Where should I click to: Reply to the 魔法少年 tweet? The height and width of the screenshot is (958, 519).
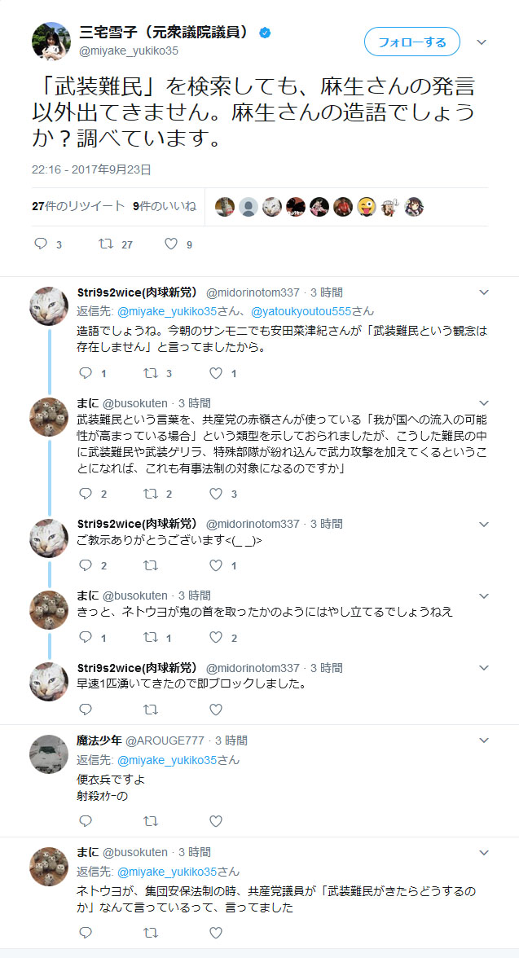(x=86, y=821)
